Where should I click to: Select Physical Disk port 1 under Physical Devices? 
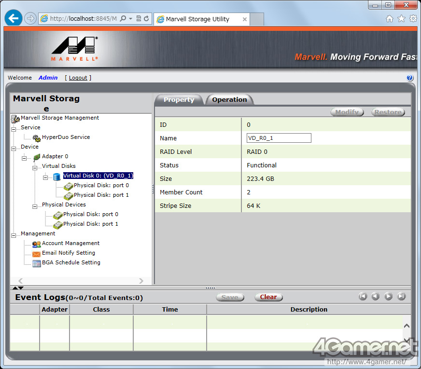click(x=90, y=224)
